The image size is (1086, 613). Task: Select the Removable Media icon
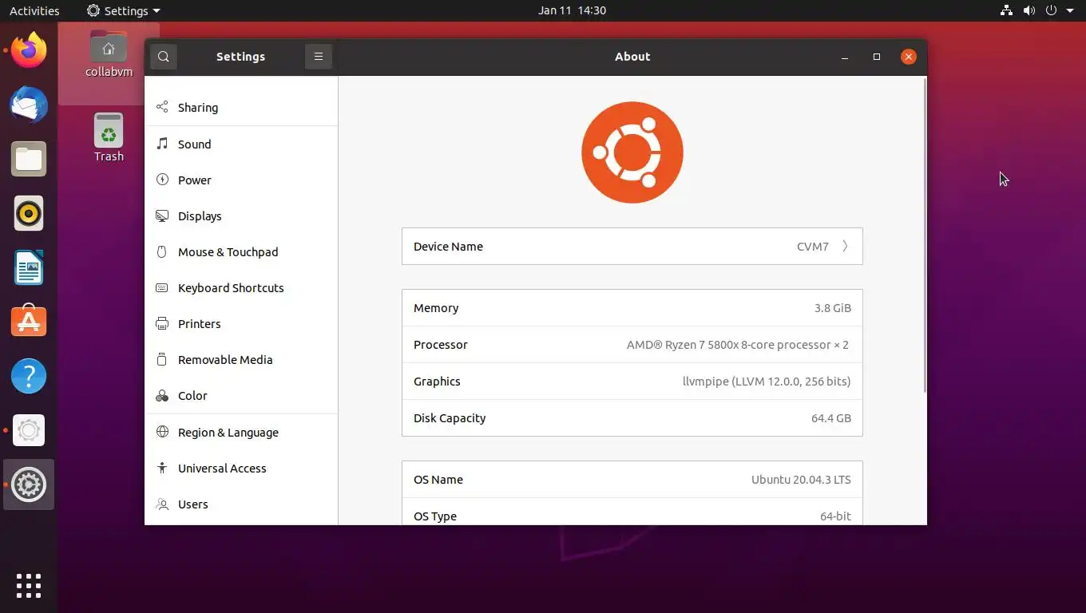click(162, 359)
